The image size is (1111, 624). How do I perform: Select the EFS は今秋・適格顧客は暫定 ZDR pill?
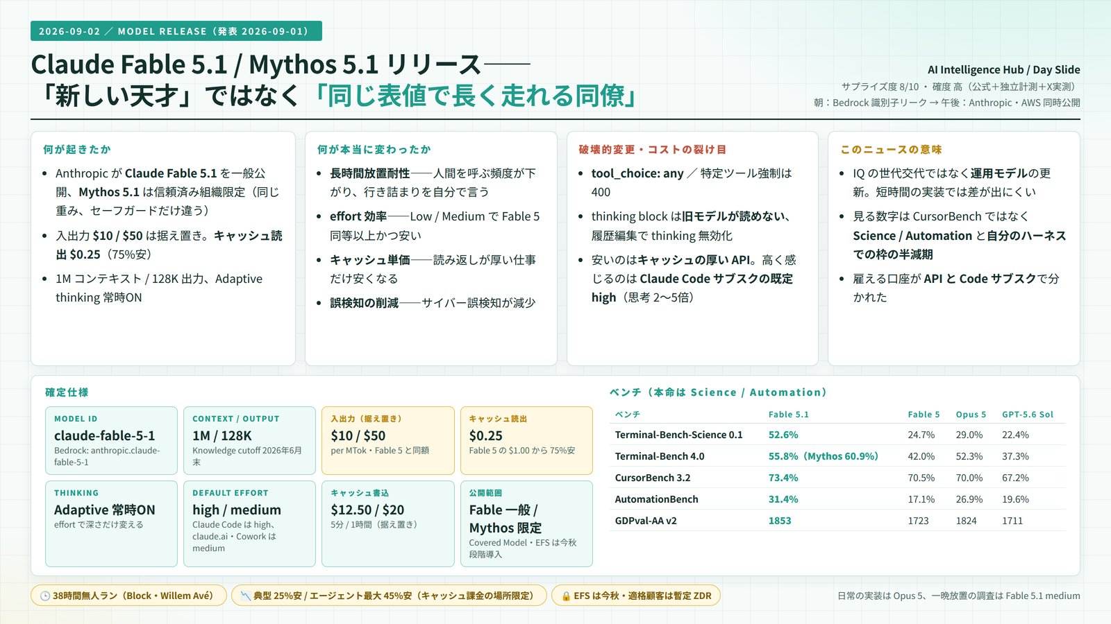click(x=636, y=596)
